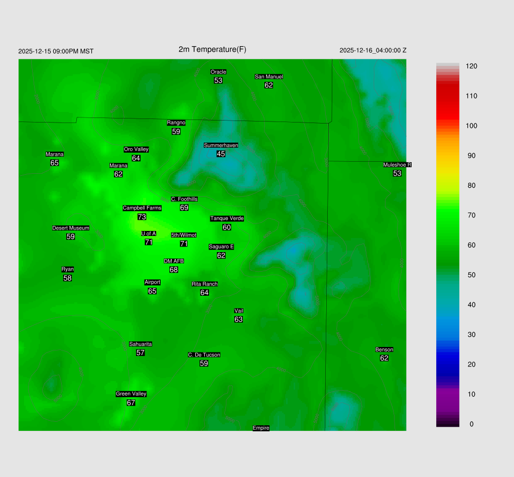
Task: Select the Oro Valley station label
Action: (x=136, y=149)
